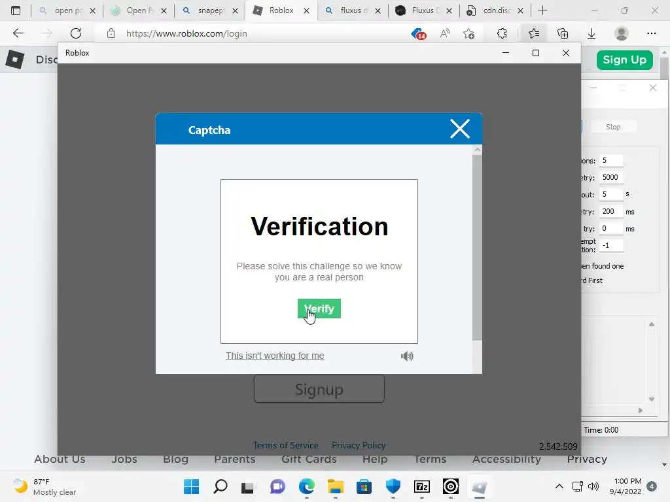Click the green Sign Up button

point(624,59)
